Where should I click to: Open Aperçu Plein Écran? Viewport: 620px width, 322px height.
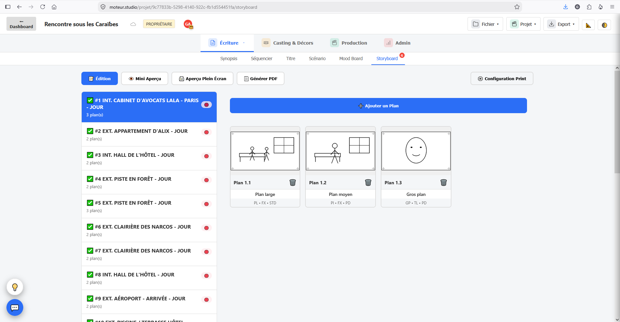coord(202,79)
